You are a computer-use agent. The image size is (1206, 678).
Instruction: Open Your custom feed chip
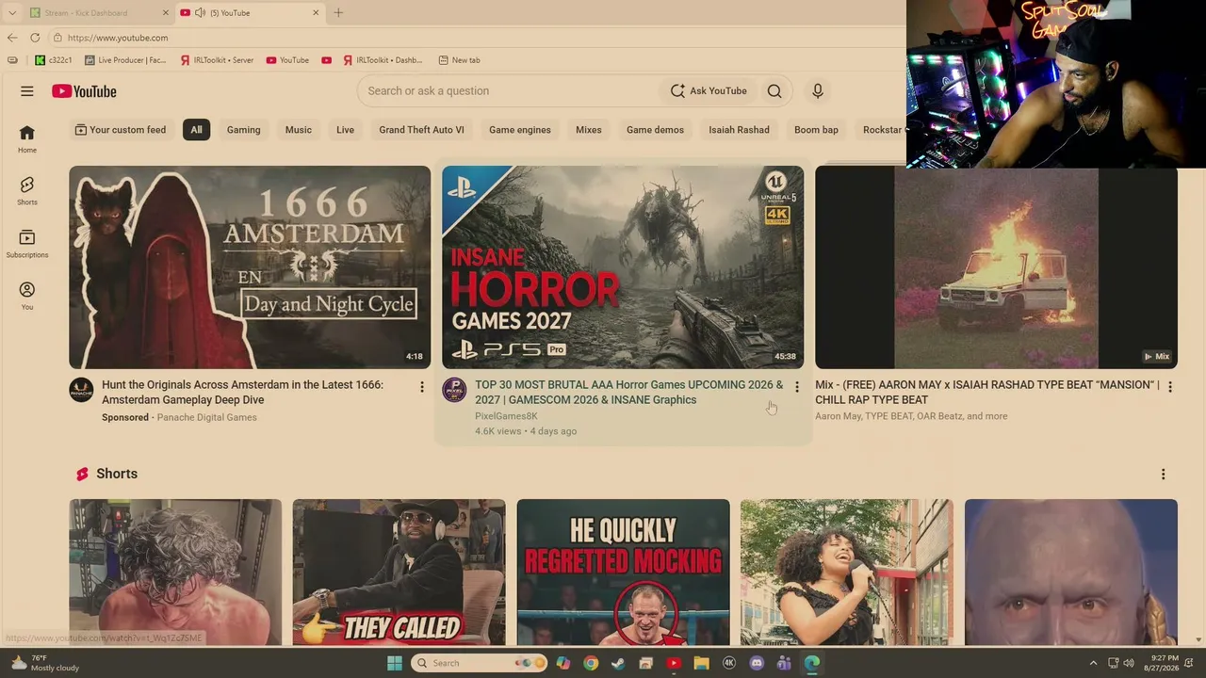[x=121, y=130]
